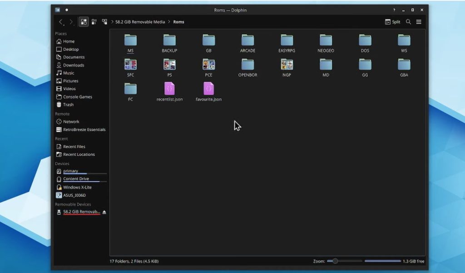Viewport: 465px width, 273px height.
Task: Click 58.2 GiB Removable Media breadcrumb
Action: pyautogui.click(x=140, y=22)
